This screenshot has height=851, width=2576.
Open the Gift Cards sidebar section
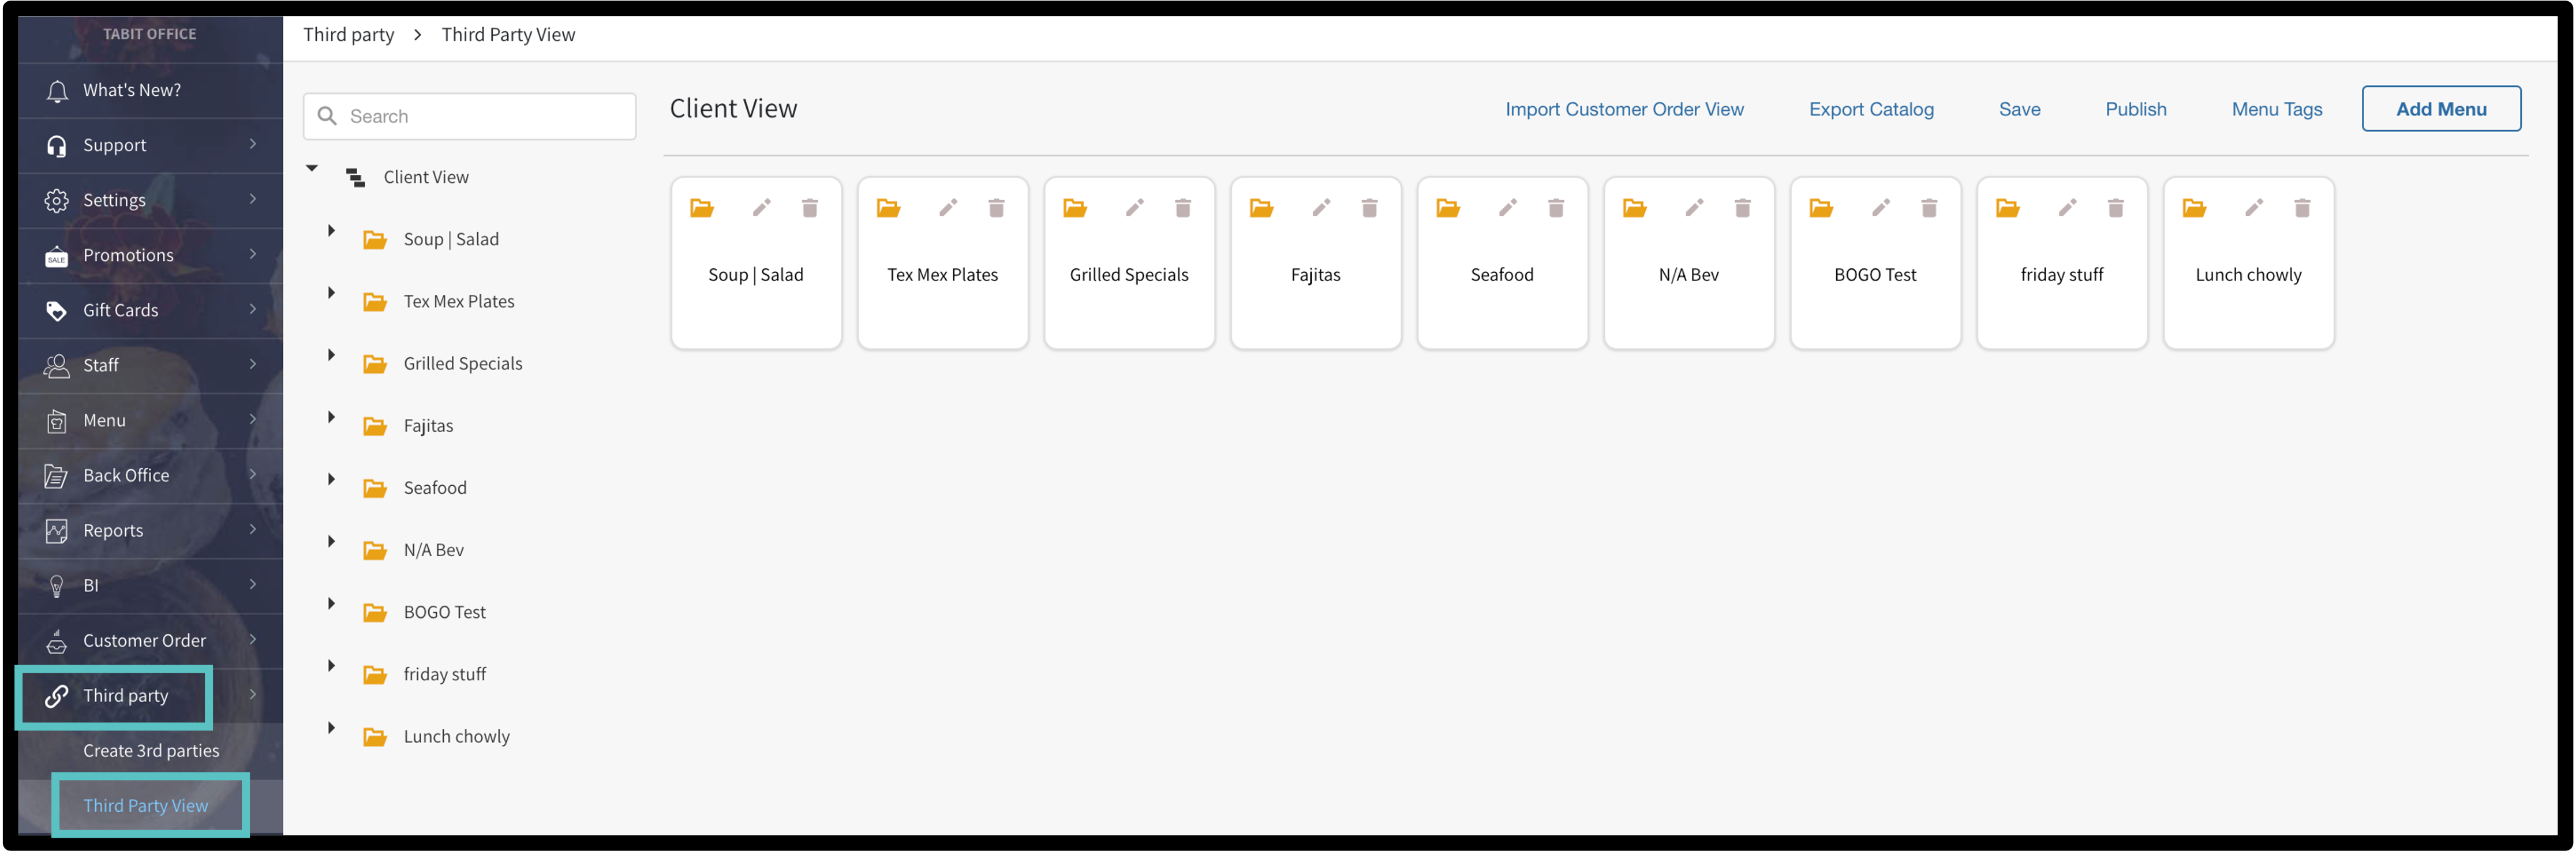120,310
